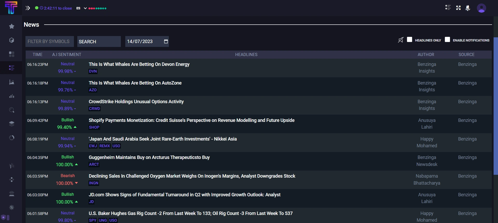Open the four-squares dashboard icon in sidebar

11,54
